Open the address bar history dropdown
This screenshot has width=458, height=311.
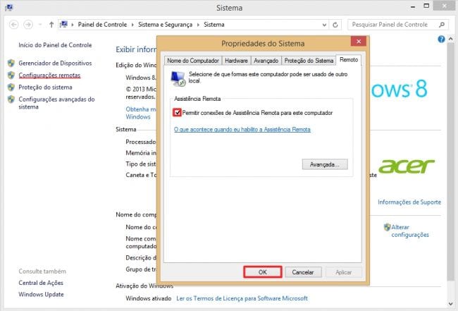(x=324, y=25)
